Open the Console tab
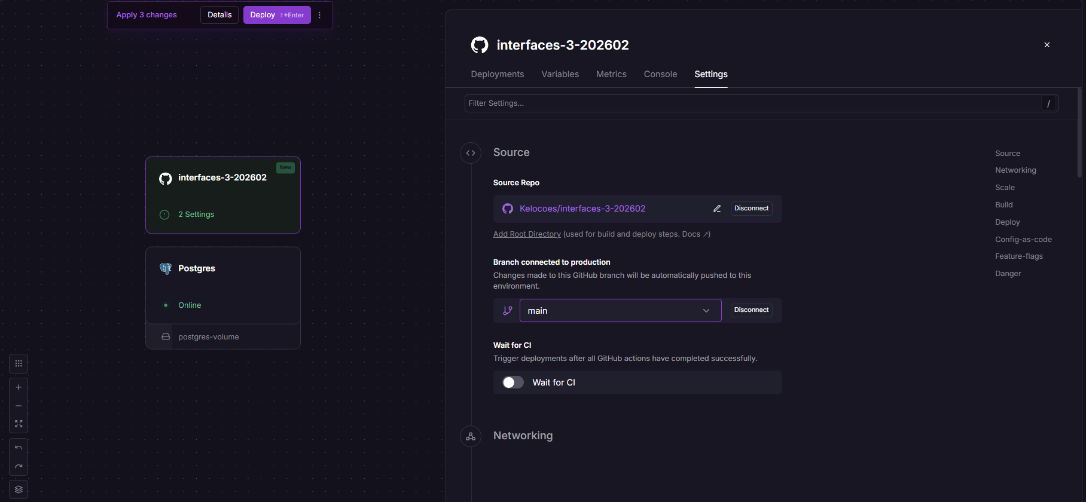 (x=661, y=74)
